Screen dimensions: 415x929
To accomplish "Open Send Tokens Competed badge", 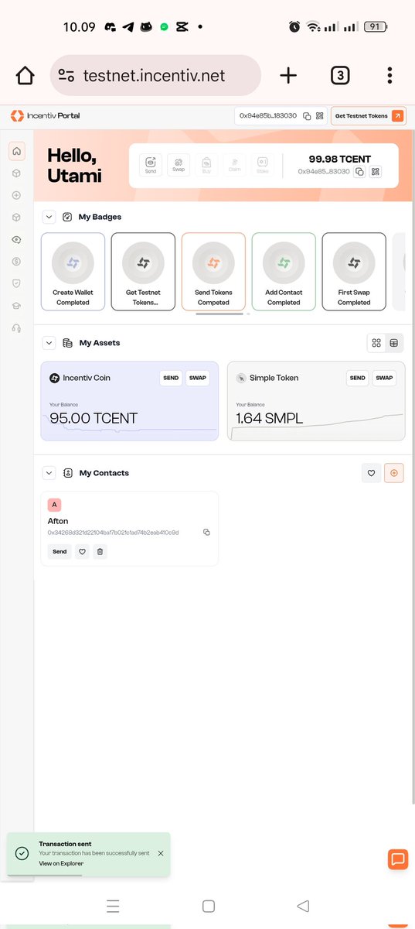I will point(213,272).
